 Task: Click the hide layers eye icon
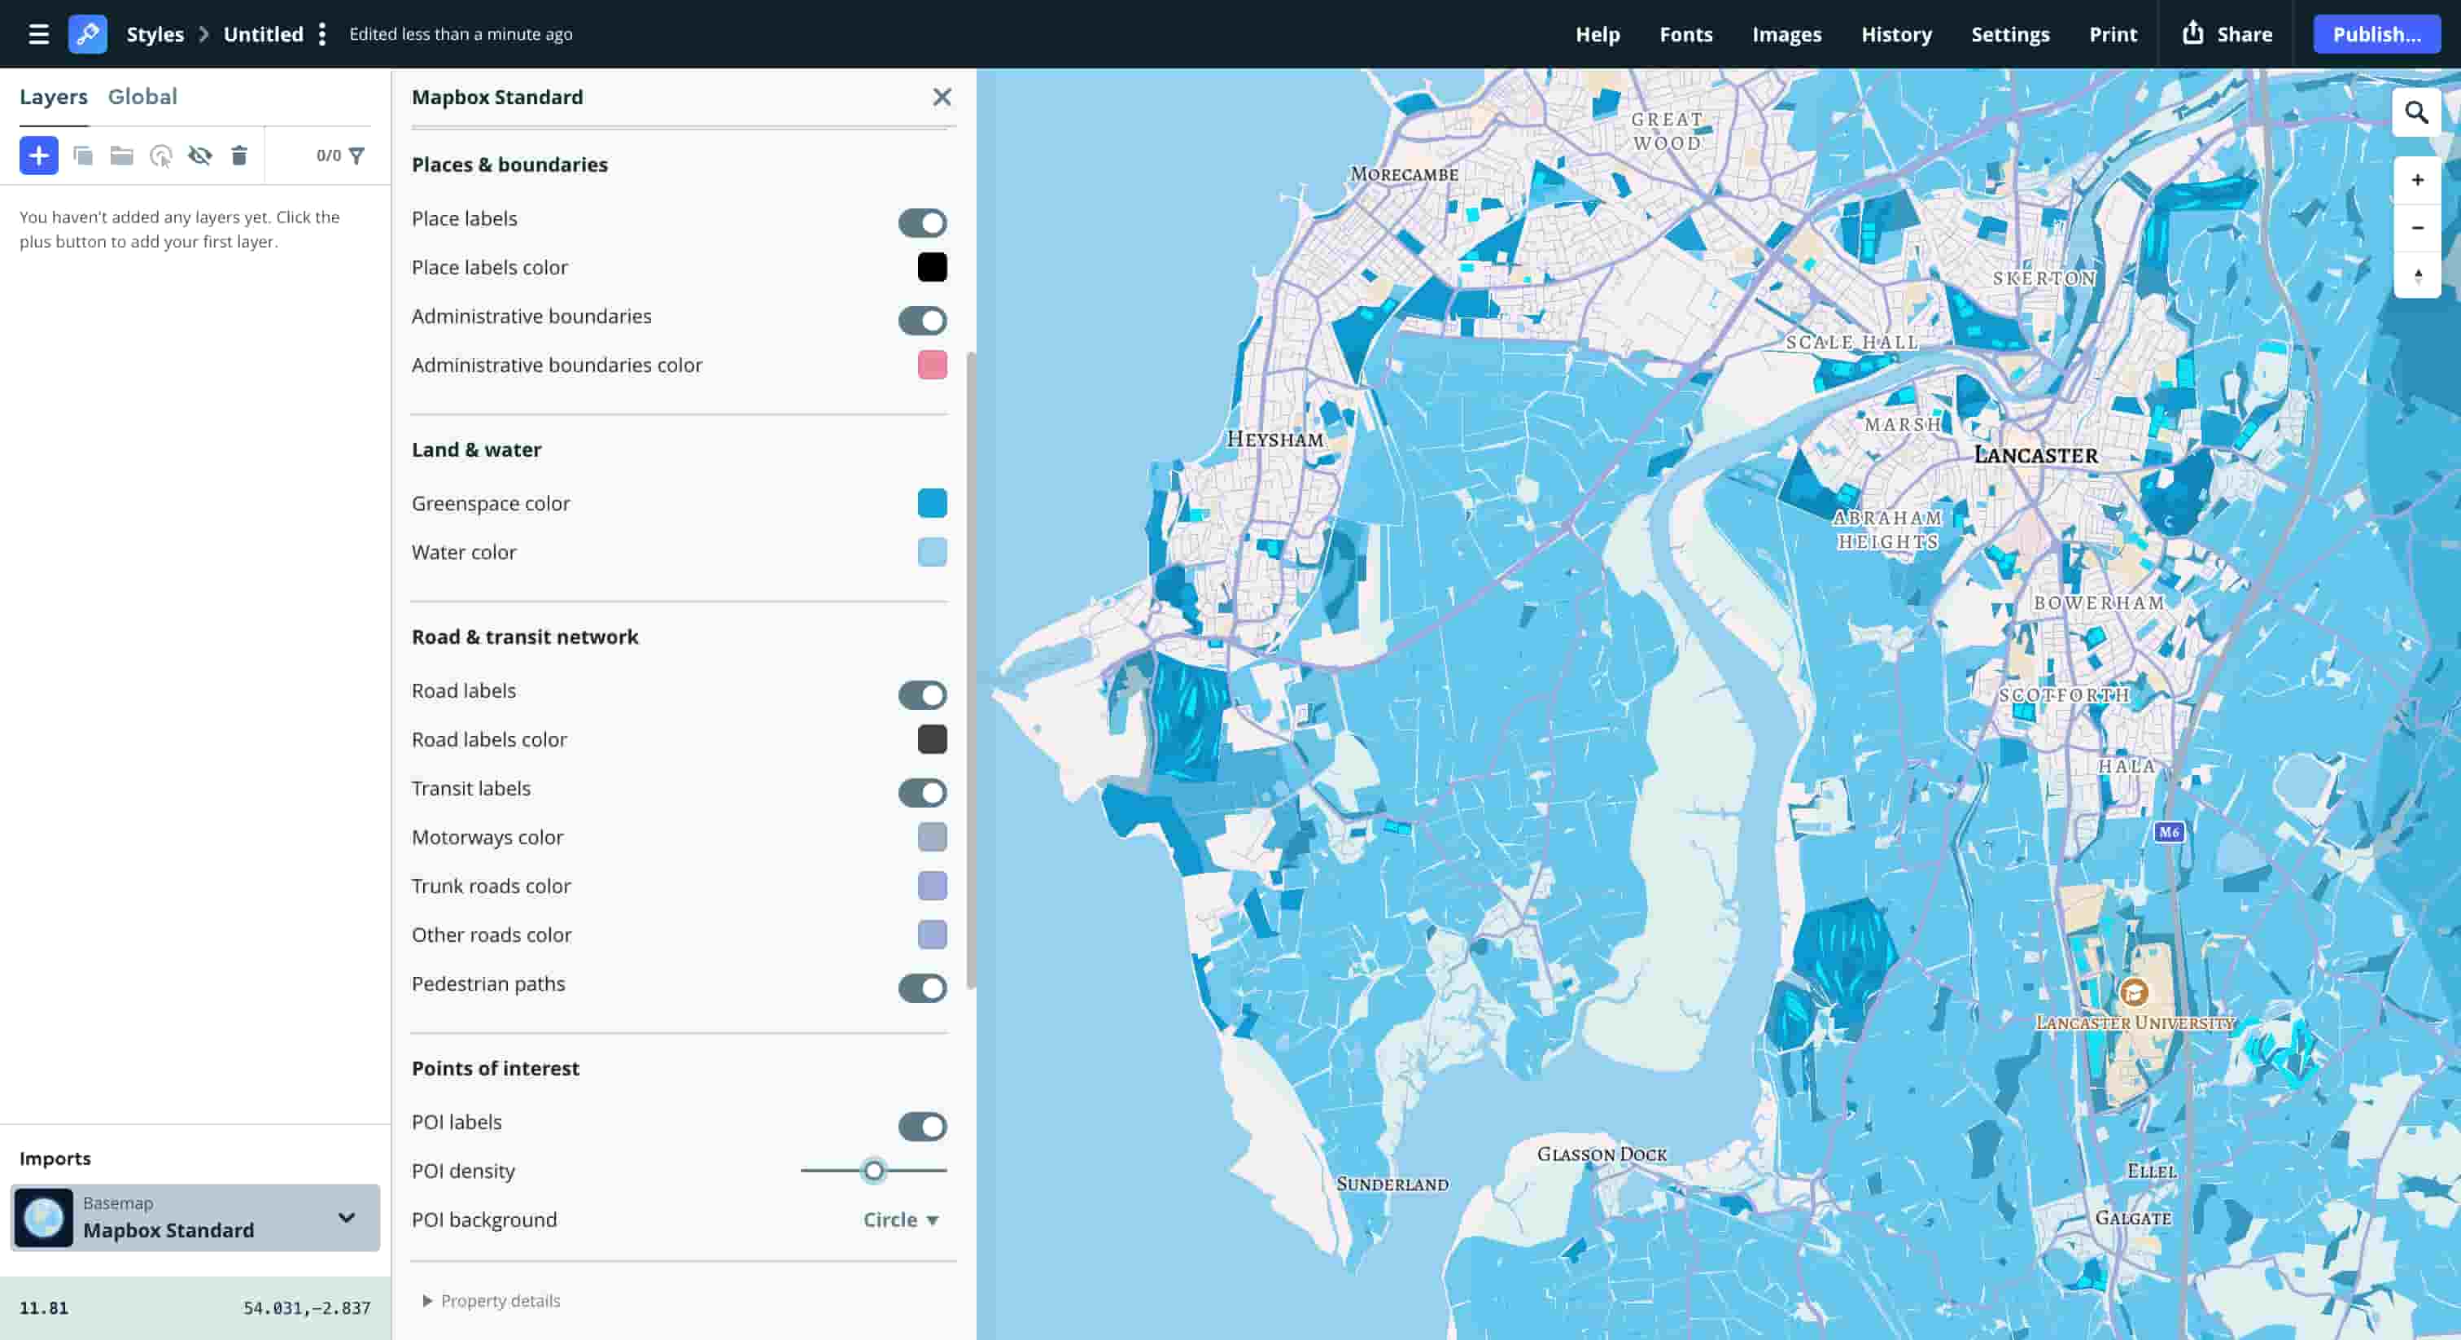(x=199, y=155)
